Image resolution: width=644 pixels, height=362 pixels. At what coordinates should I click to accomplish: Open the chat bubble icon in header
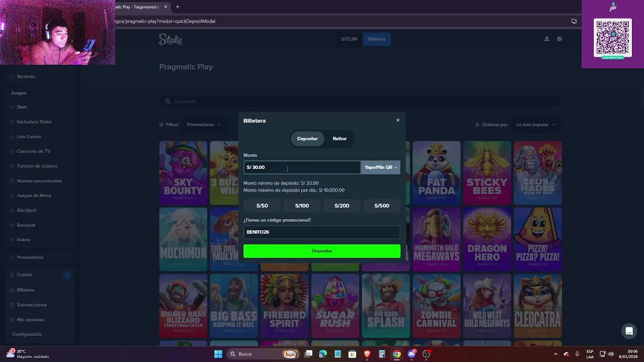coord(559,39)
